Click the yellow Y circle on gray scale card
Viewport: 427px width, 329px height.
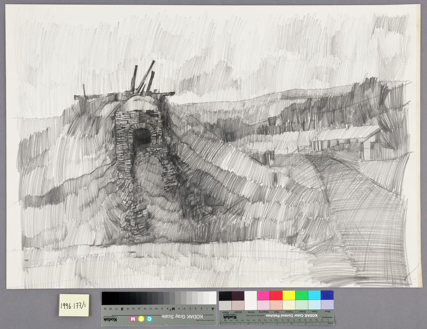[141, 319]
